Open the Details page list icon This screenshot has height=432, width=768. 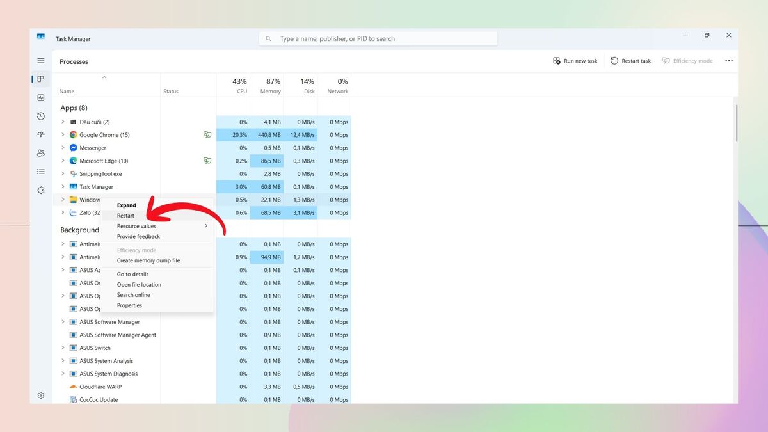coord(41,172)
